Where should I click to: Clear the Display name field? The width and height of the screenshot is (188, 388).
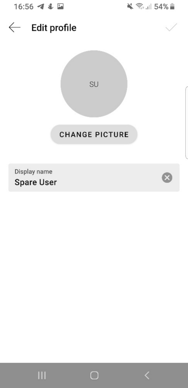tap(167, 178)
